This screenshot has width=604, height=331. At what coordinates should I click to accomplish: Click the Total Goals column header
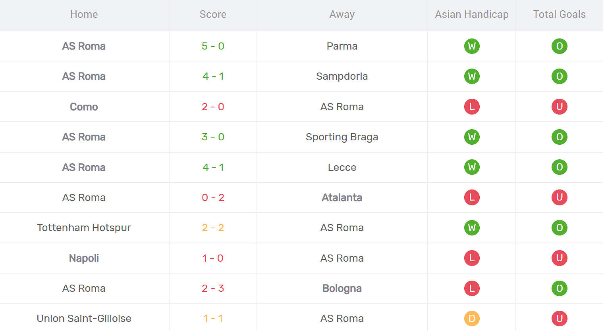[x=559, y=14]
